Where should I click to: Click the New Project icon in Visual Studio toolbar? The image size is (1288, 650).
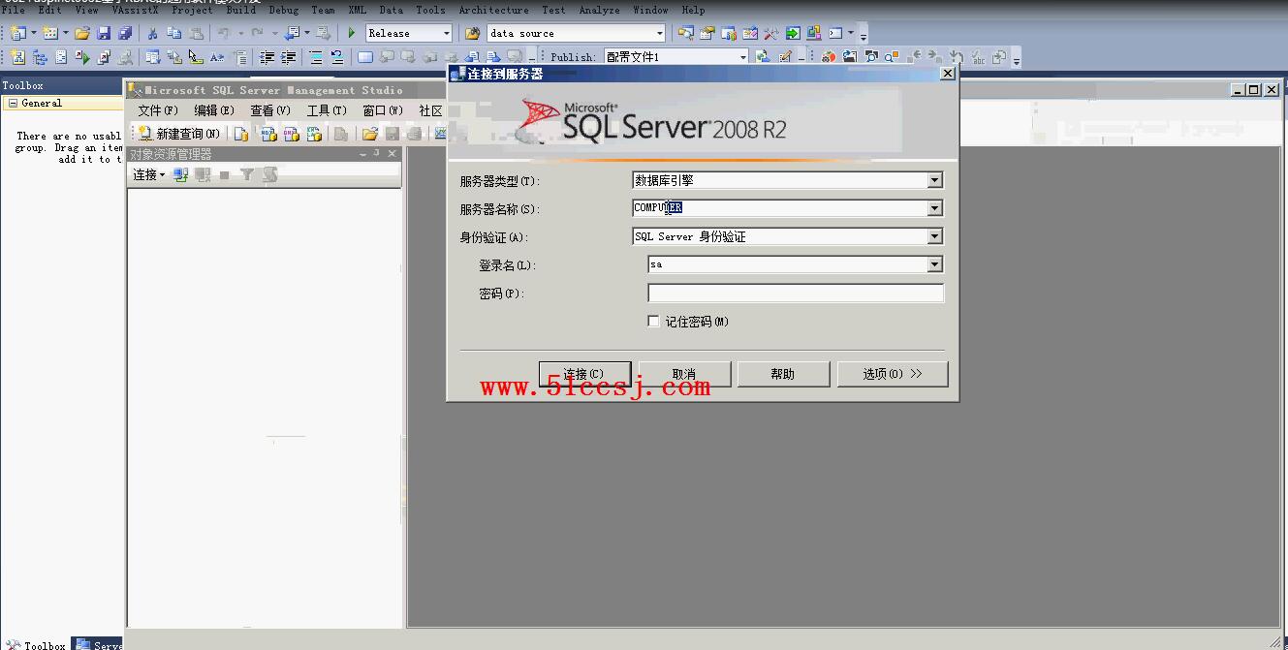[18, 33]
